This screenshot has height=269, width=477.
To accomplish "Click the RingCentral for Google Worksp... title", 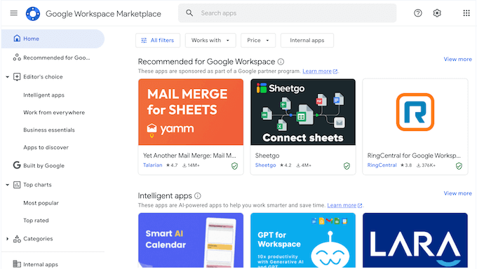I will [414, 156].
